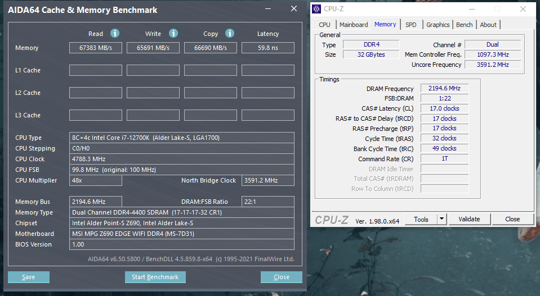The image size is (540, 296).
Task: Click the Close button in AIDA64 benchmark
Action: pyautogui.click(x=282, y=277)
